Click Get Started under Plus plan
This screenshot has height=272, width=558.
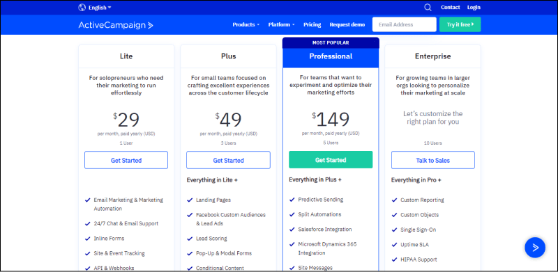pos(229,160)
